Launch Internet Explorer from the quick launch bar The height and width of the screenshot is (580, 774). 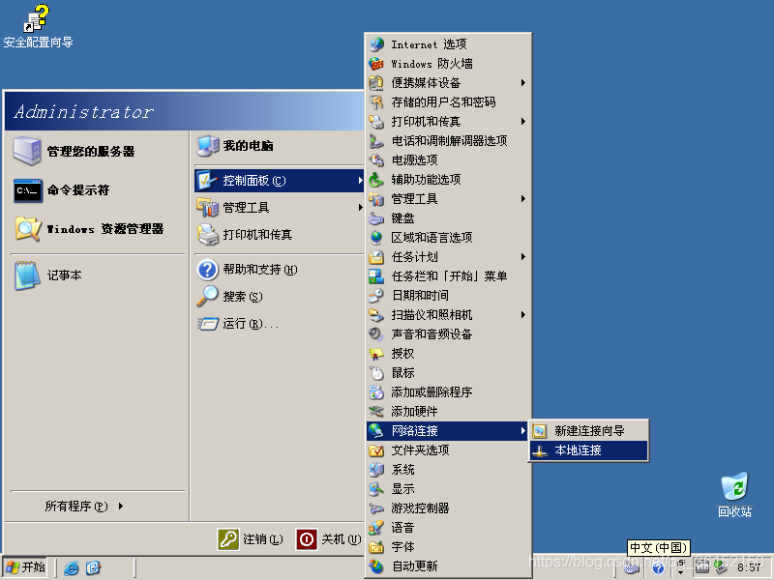(x=72, y=568)
